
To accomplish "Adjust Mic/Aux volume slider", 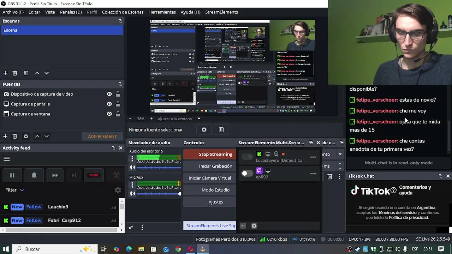I will [159, 193].
